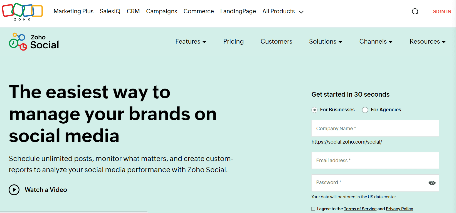Viewport: 456px width, 213px height.
Task: Open the Customers menu item
Action: (276, 42)
